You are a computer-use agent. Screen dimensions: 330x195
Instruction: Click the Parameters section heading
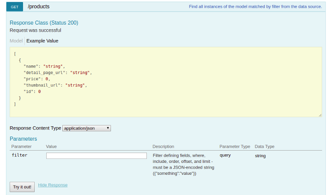point(23,139)
